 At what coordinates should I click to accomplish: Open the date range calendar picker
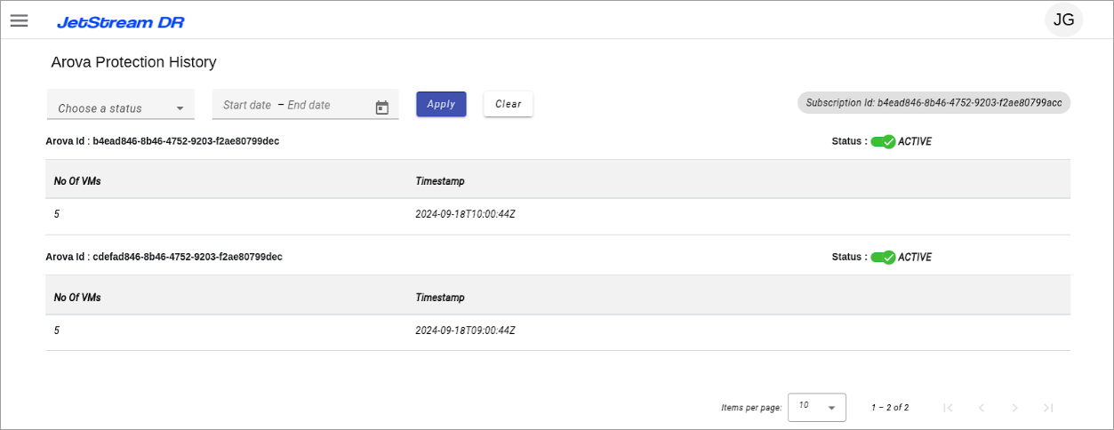pos(382,107)
